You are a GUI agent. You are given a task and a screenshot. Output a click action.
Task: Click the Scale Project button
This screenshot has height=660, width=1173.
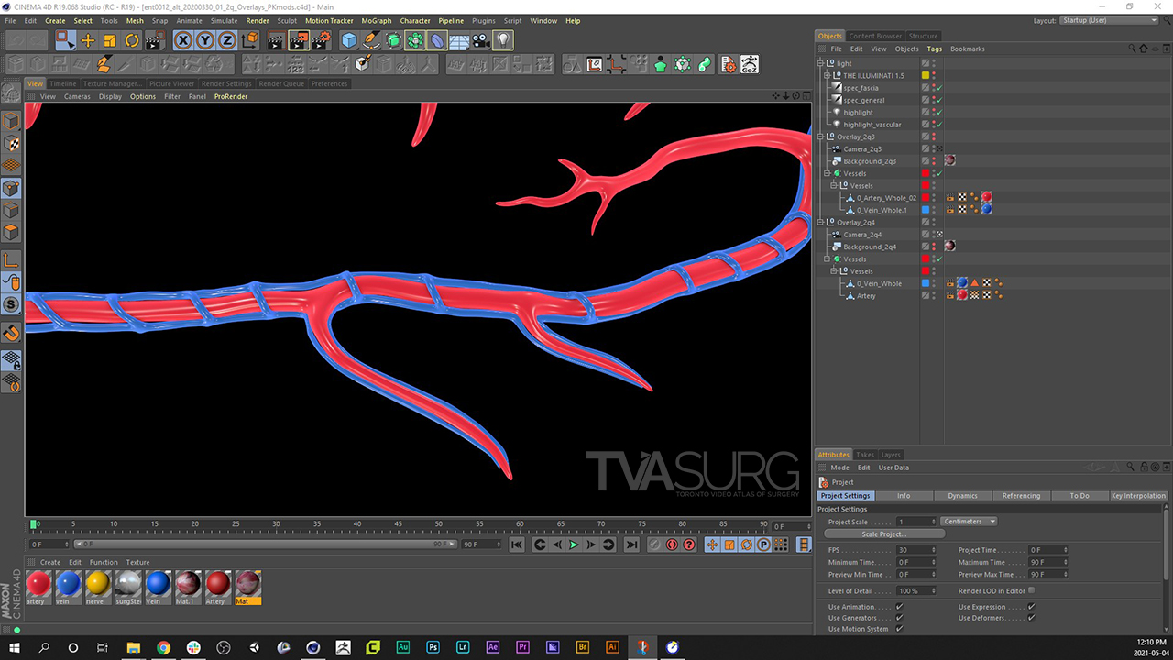tap(884, 533)
